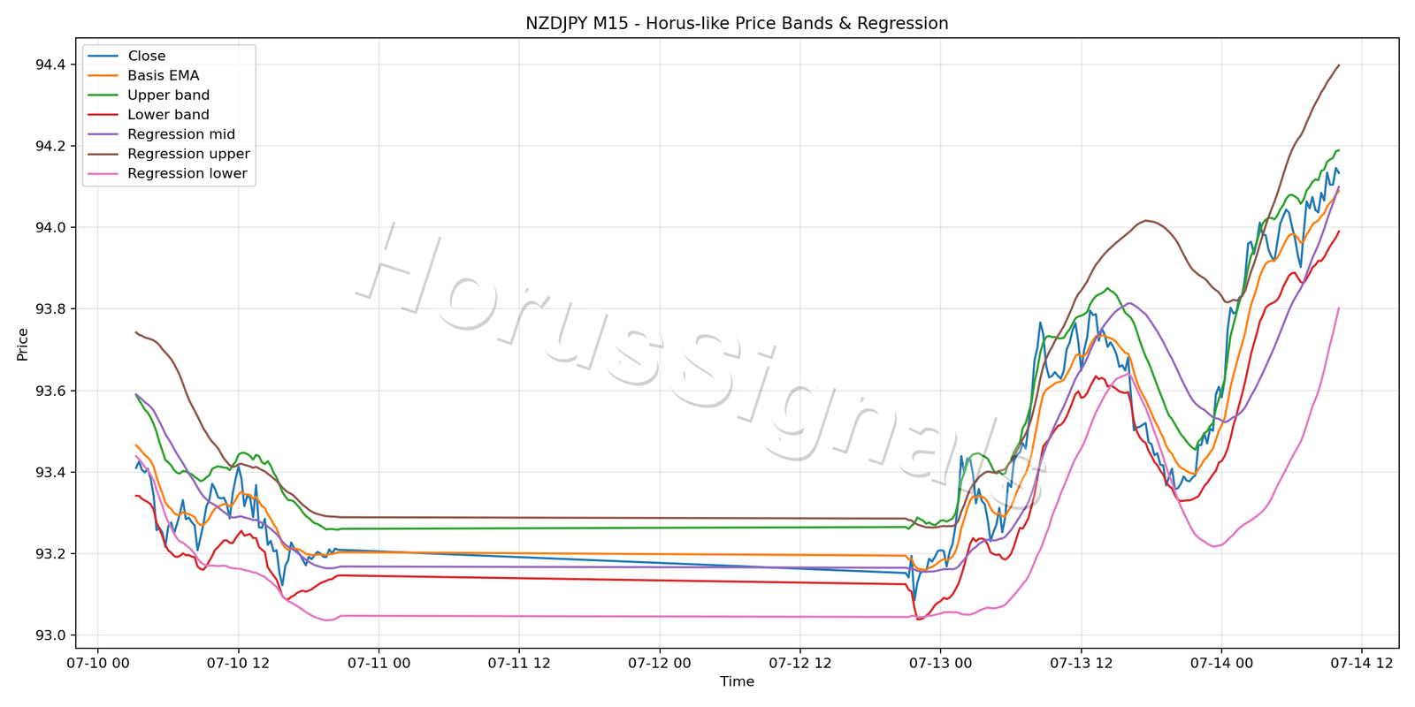
Task: Select the Regression lower legend label
Action: point(187,173)
